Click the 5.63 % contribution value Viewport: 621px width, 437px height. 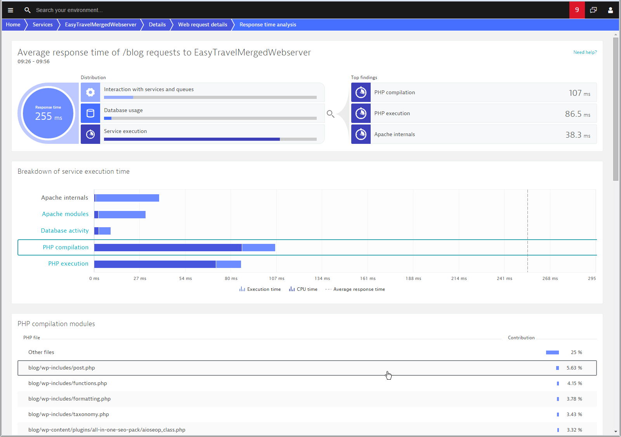pos(574,368)
